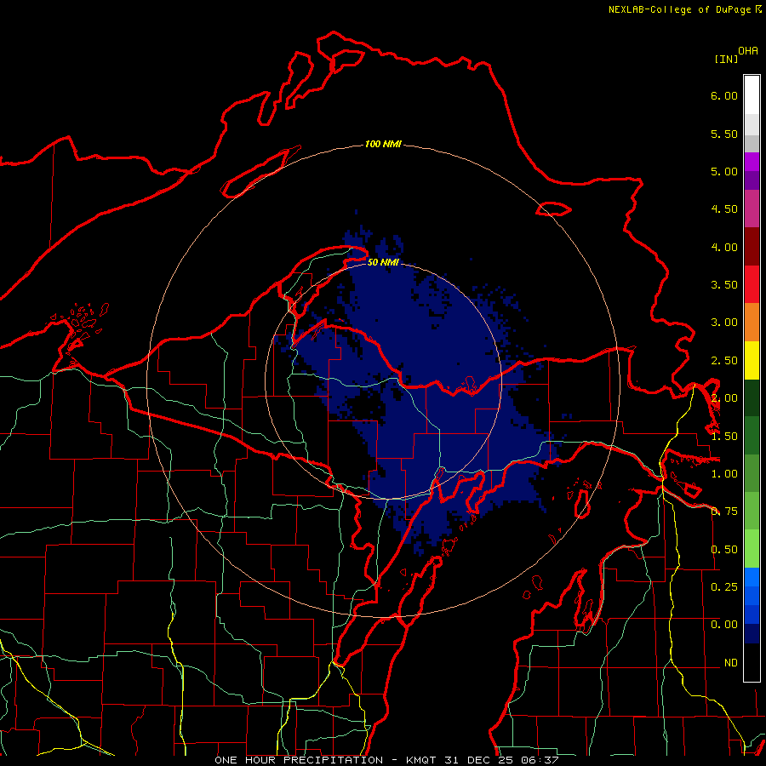Click the 1.00 legend value
This screenshot has height=766, width=766.
[x=724, y=474]
